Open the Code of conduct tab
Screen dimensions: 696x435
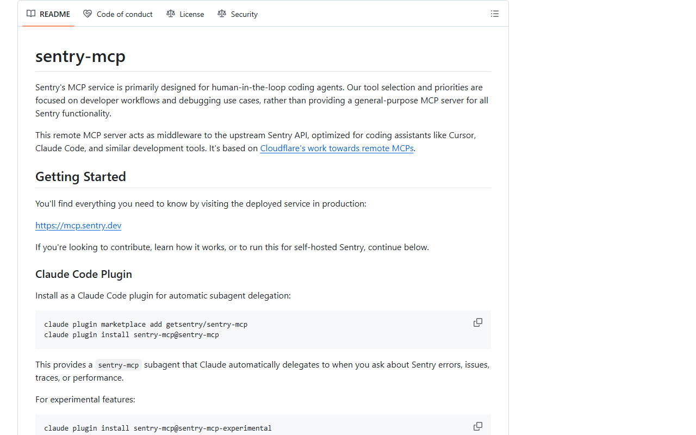click(x=125, y=14)
